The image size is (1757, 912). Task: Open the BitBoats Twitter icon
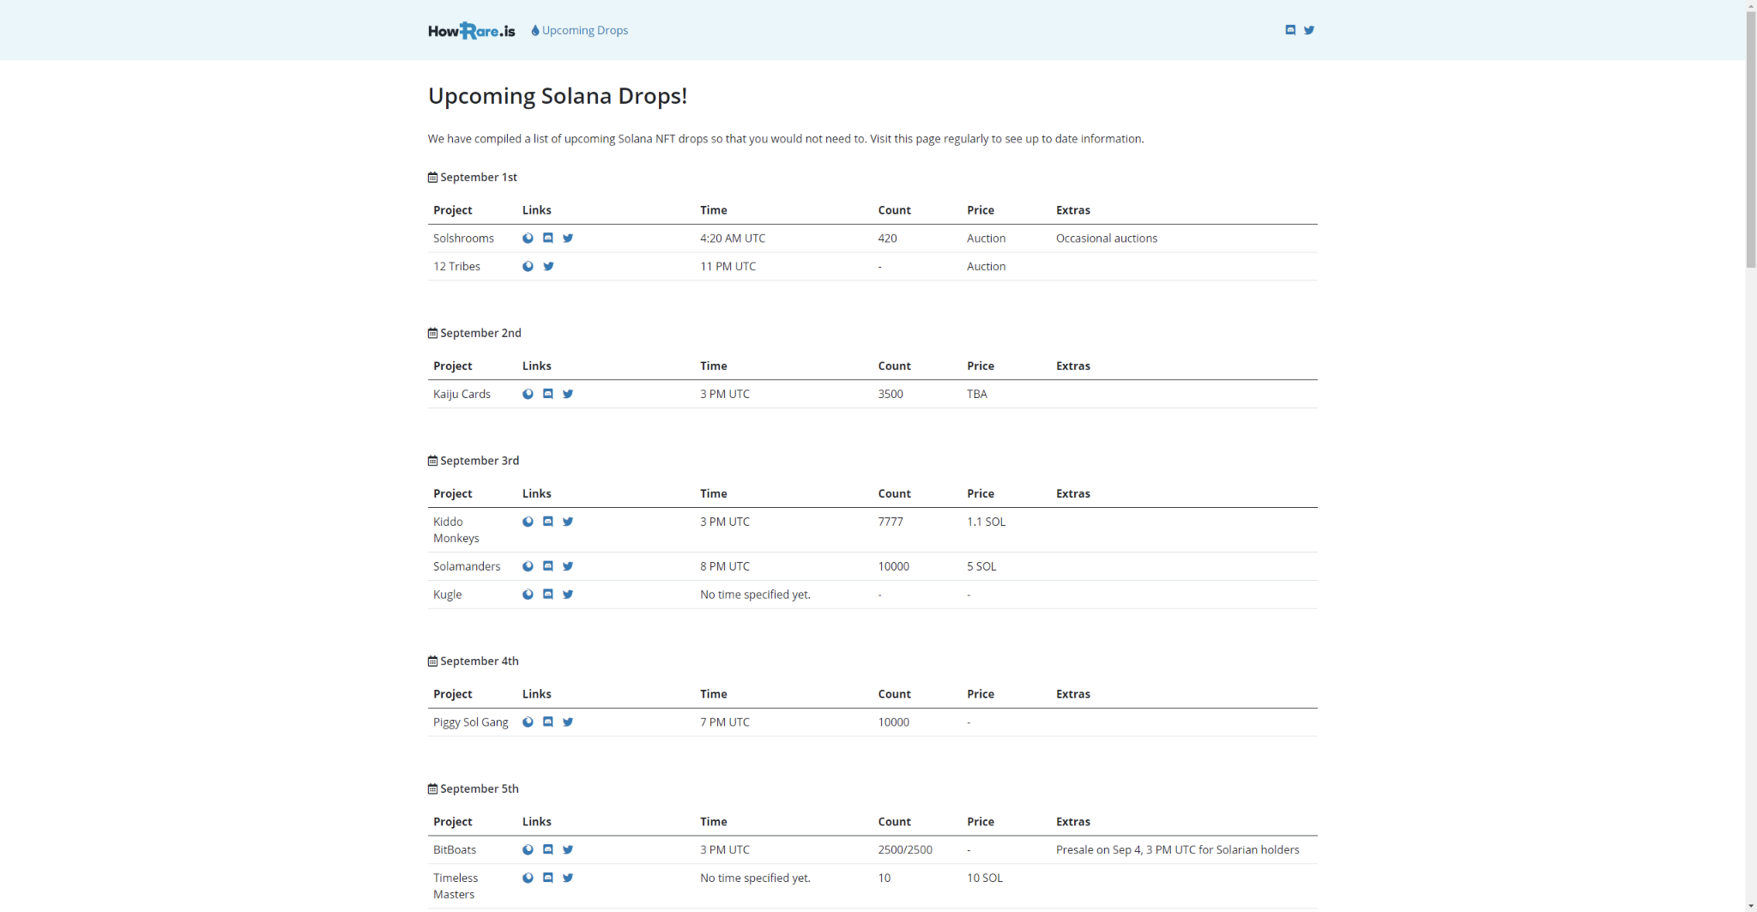coord(568,849)
